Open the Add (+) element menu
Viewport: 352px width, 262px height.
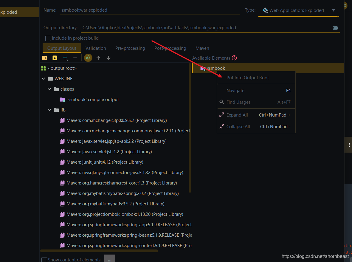tap(65, 58)
